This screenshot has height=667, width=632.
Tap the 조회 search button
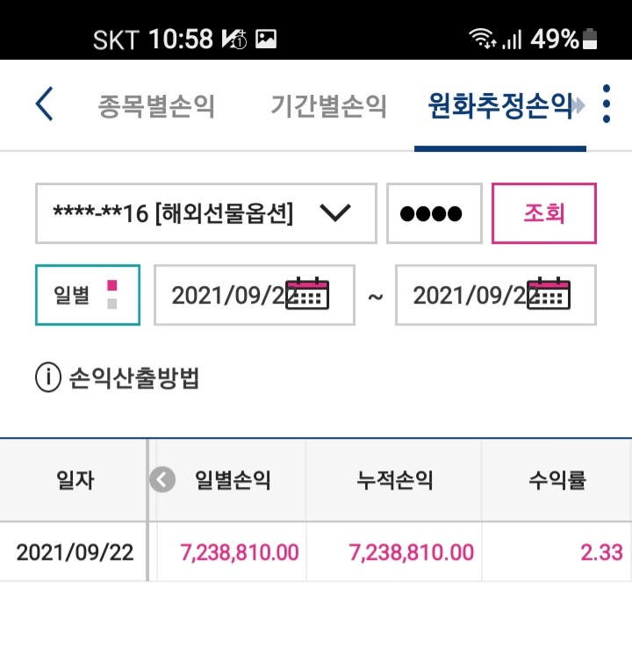544,213
